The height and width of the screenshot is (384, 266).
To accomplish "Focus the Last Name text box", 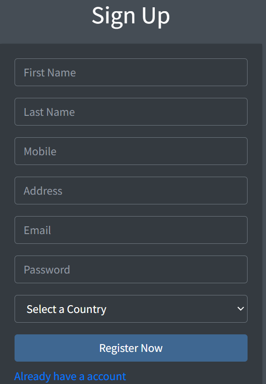I will [131, 111].
